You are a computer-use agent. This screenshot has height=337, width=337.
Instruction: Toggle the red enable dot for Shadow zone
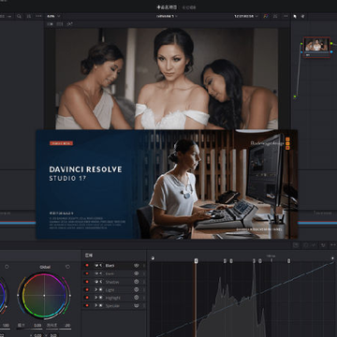(87, 282)
